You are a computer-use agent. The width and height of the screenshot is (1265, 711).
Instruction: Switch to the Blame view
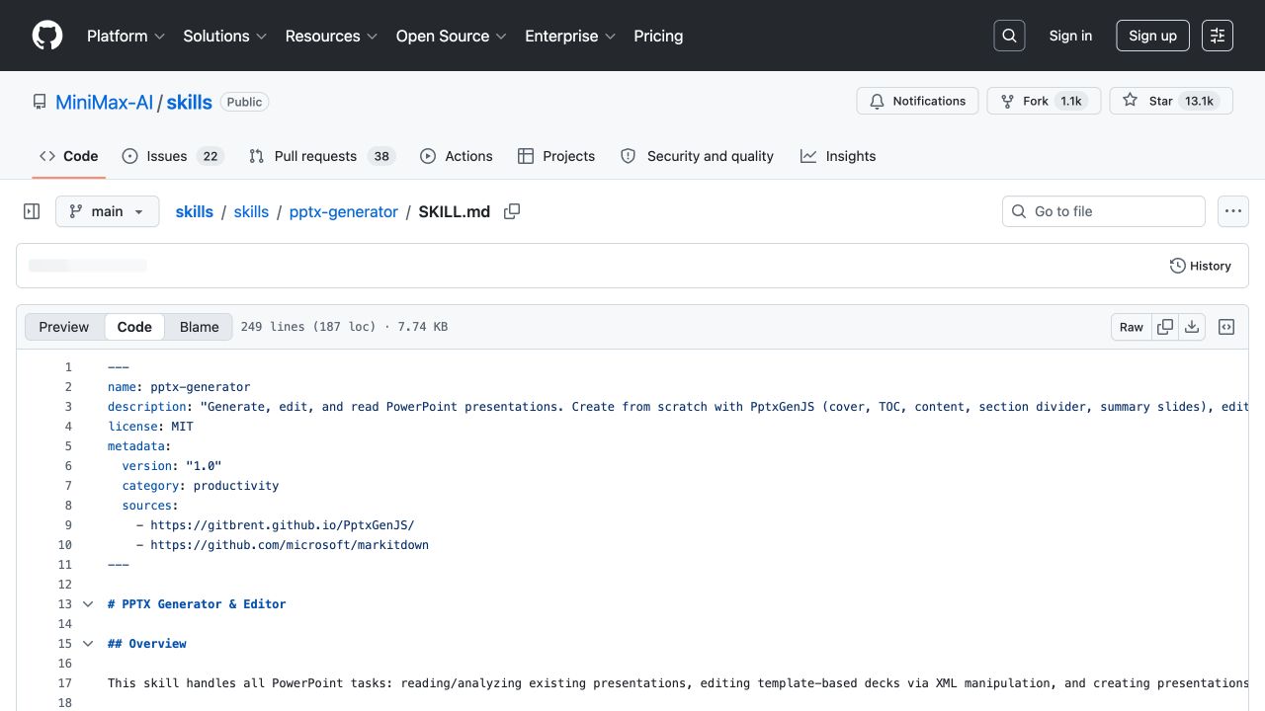click(x=199, y=327)
